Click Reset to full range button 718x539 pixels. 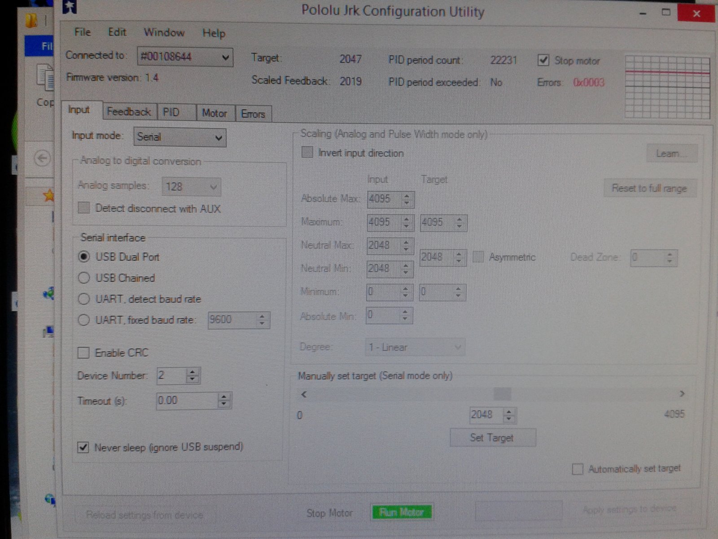649,188
